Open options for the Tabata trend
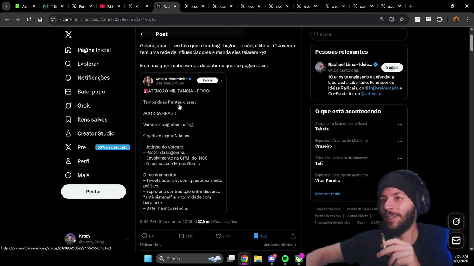474x266 pixels. 400,125
